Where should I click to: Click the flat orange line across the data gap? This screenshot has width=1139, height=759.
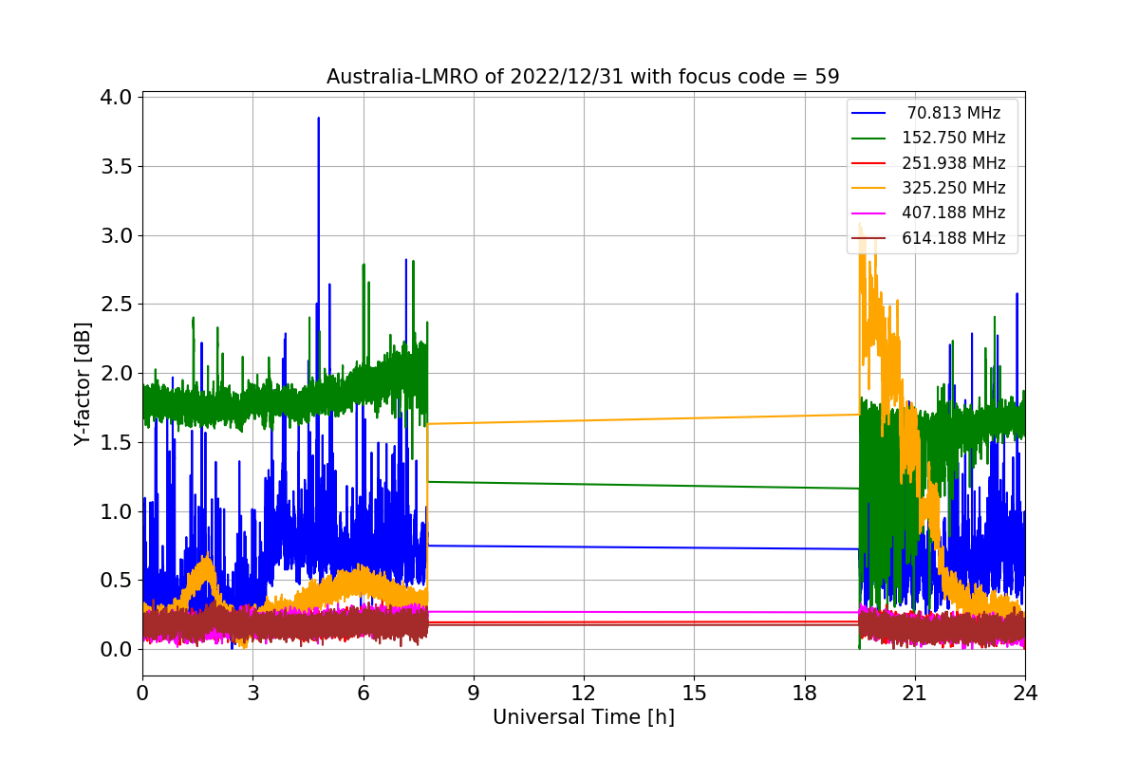644,418
